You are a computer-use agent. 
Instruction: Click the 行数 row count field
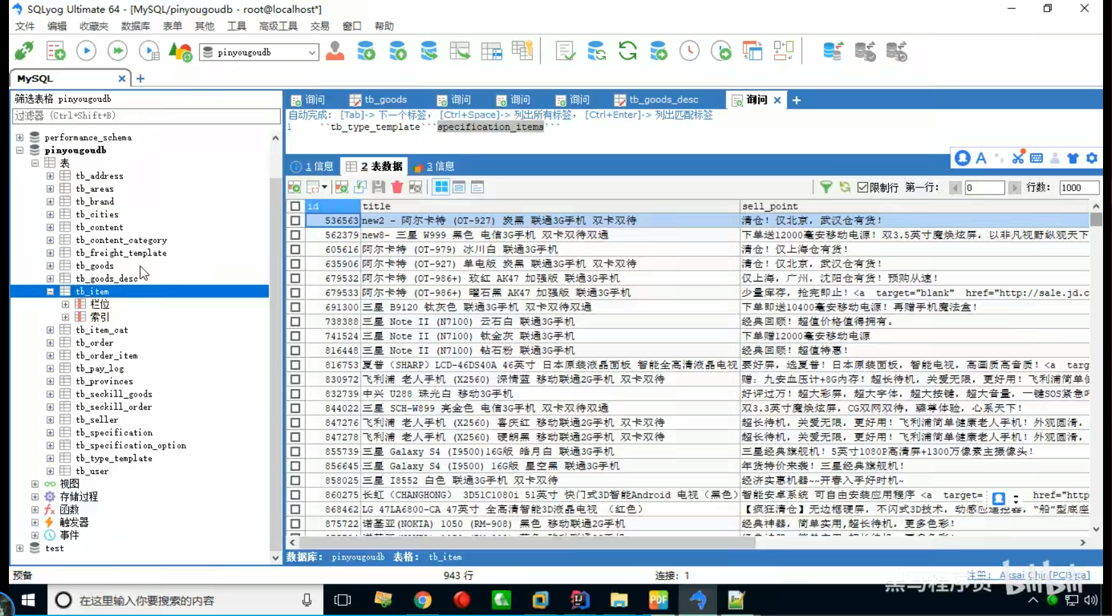pyautogui.click(x=1079, y=187)
